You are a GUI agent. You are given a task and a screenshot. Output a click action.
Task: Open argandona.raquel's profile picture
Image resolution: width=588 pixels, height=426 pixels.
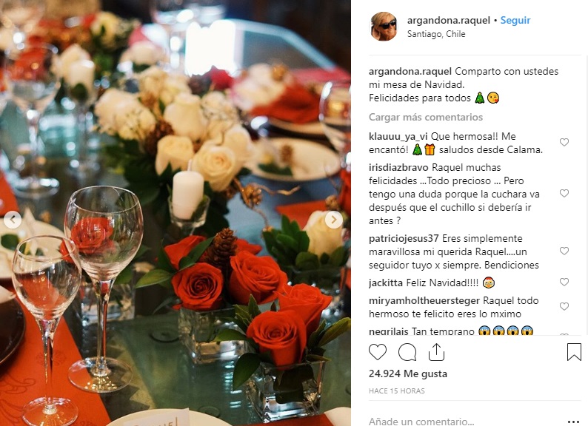pos(384,26)
